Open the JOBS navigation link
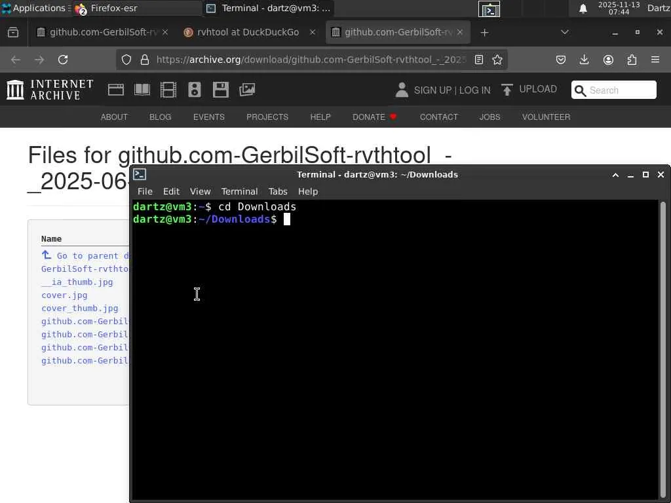 tap(490, 117)
